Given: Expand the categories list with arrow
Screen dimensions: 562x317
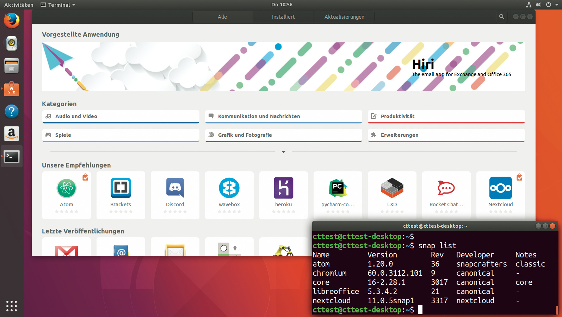Looking at the screenshot, I should [284, 152].
